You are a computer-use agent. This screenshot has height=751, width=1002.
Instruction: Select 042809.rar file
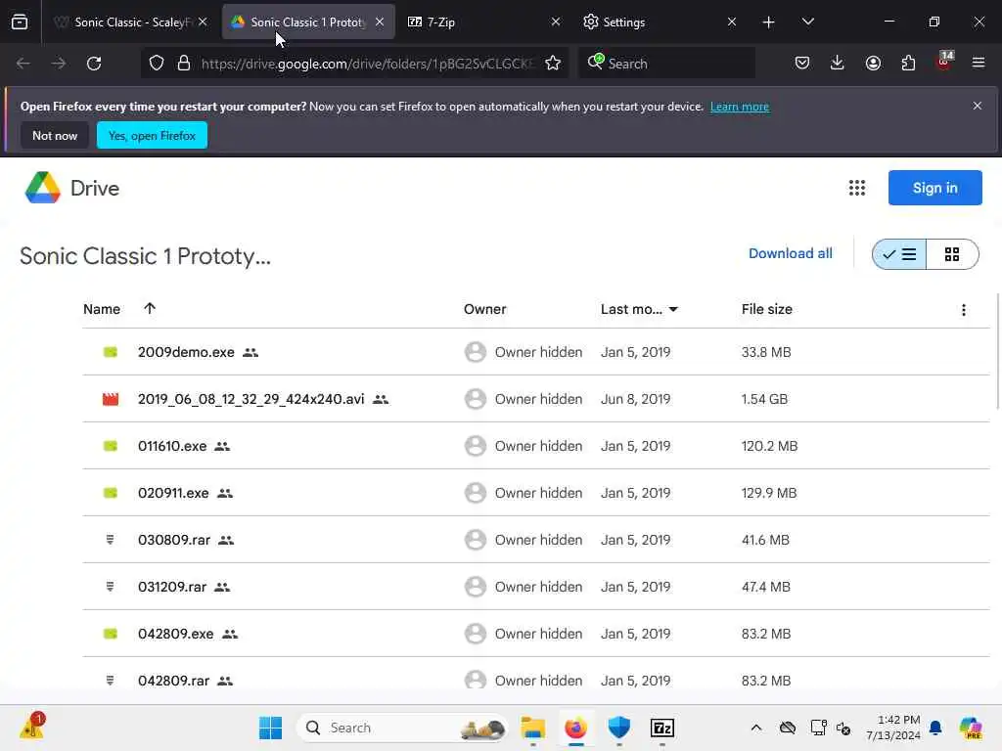174,681
